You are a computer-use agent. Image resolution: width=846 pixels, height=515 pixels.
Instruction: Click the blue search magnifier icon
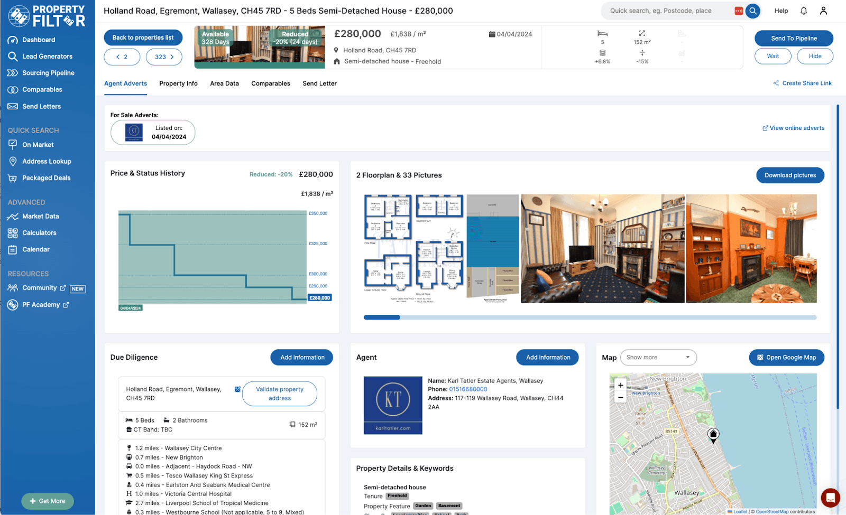752,11
